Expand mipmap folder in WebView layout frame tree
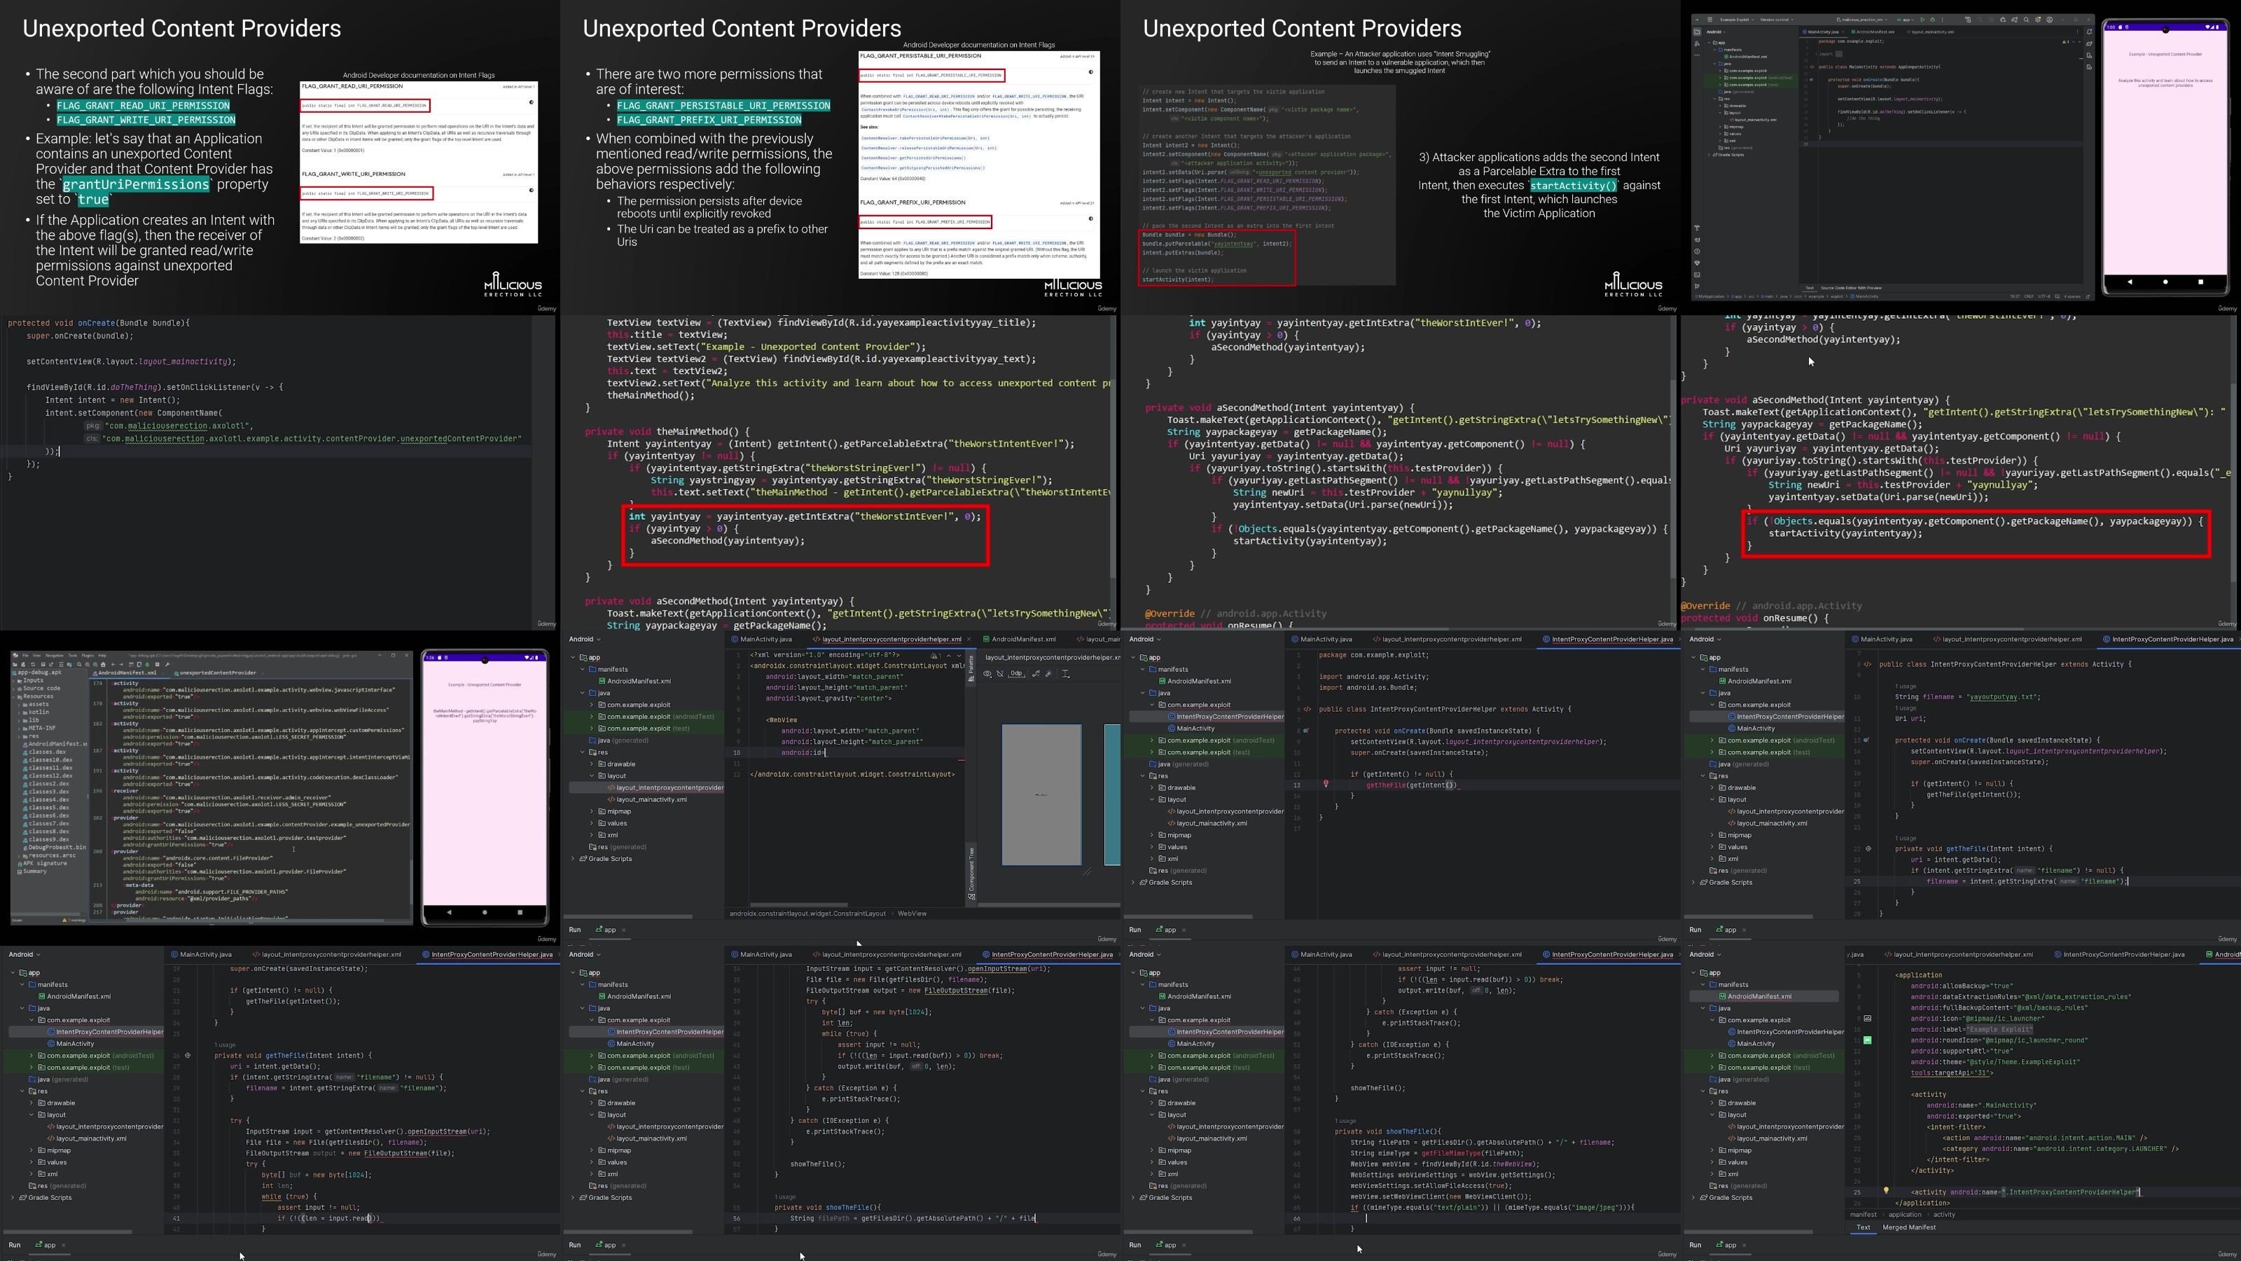 [592, 811]
